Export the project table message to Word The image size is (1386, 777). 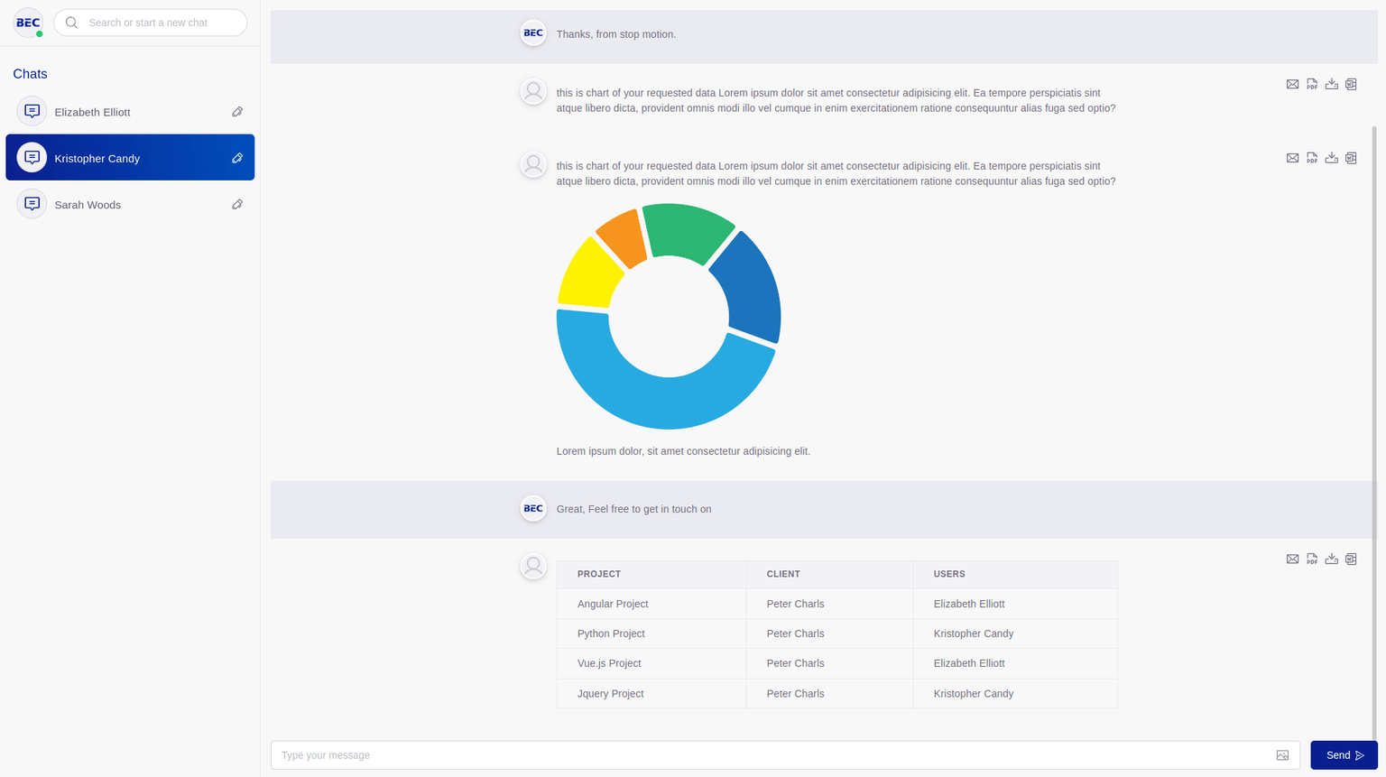(1351, 560)
